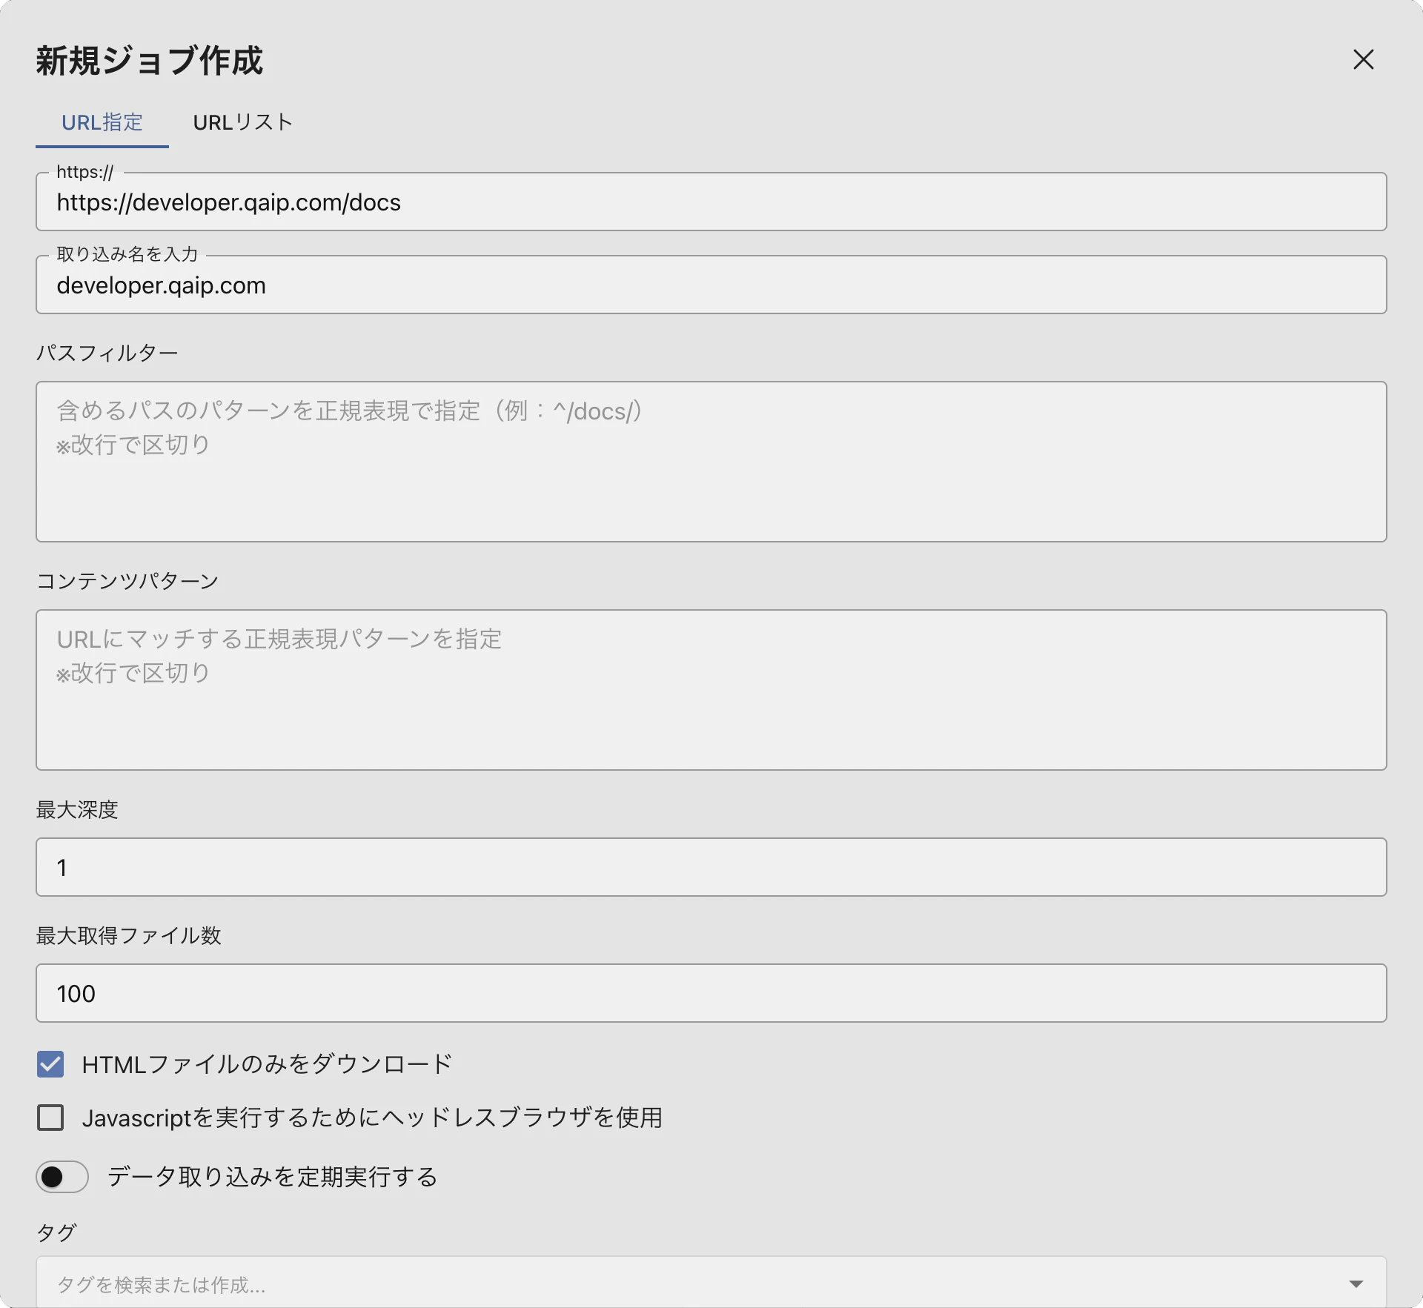This screenshot has height=1308, width=1423.
Task: Enable the headless browser Javascript checkbox
Action: (50, 1118)
